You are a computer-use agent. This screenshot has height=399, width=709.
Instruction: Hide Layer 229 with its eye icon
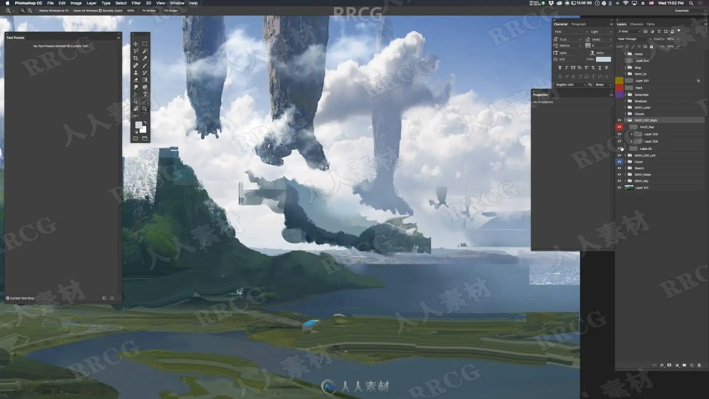coord(619,134)
